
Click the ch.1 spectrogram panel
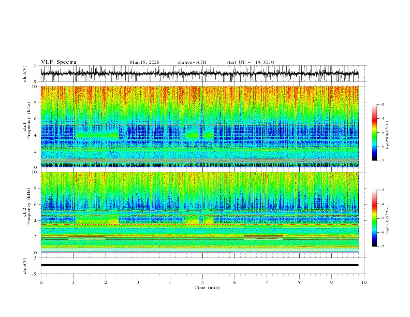199,126
